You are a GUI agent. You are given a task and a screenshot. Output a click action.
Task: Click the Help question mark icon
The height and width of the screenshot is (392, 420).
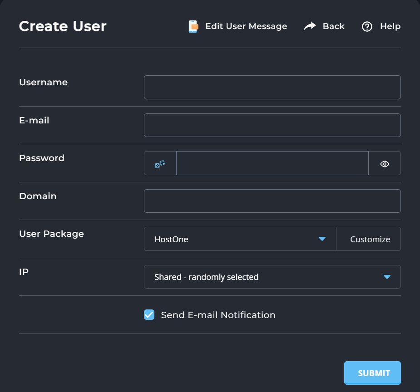click(x=367, y=26)
